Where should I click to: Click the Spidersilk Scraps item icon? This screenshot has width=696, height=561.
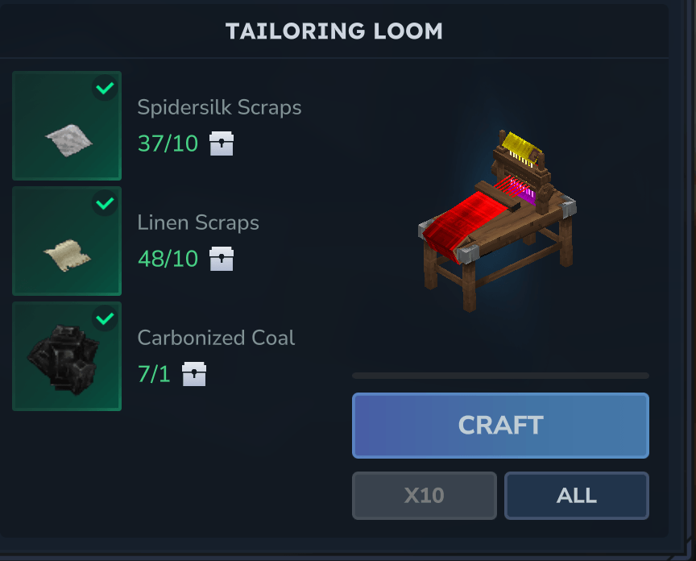coord(67,126)
